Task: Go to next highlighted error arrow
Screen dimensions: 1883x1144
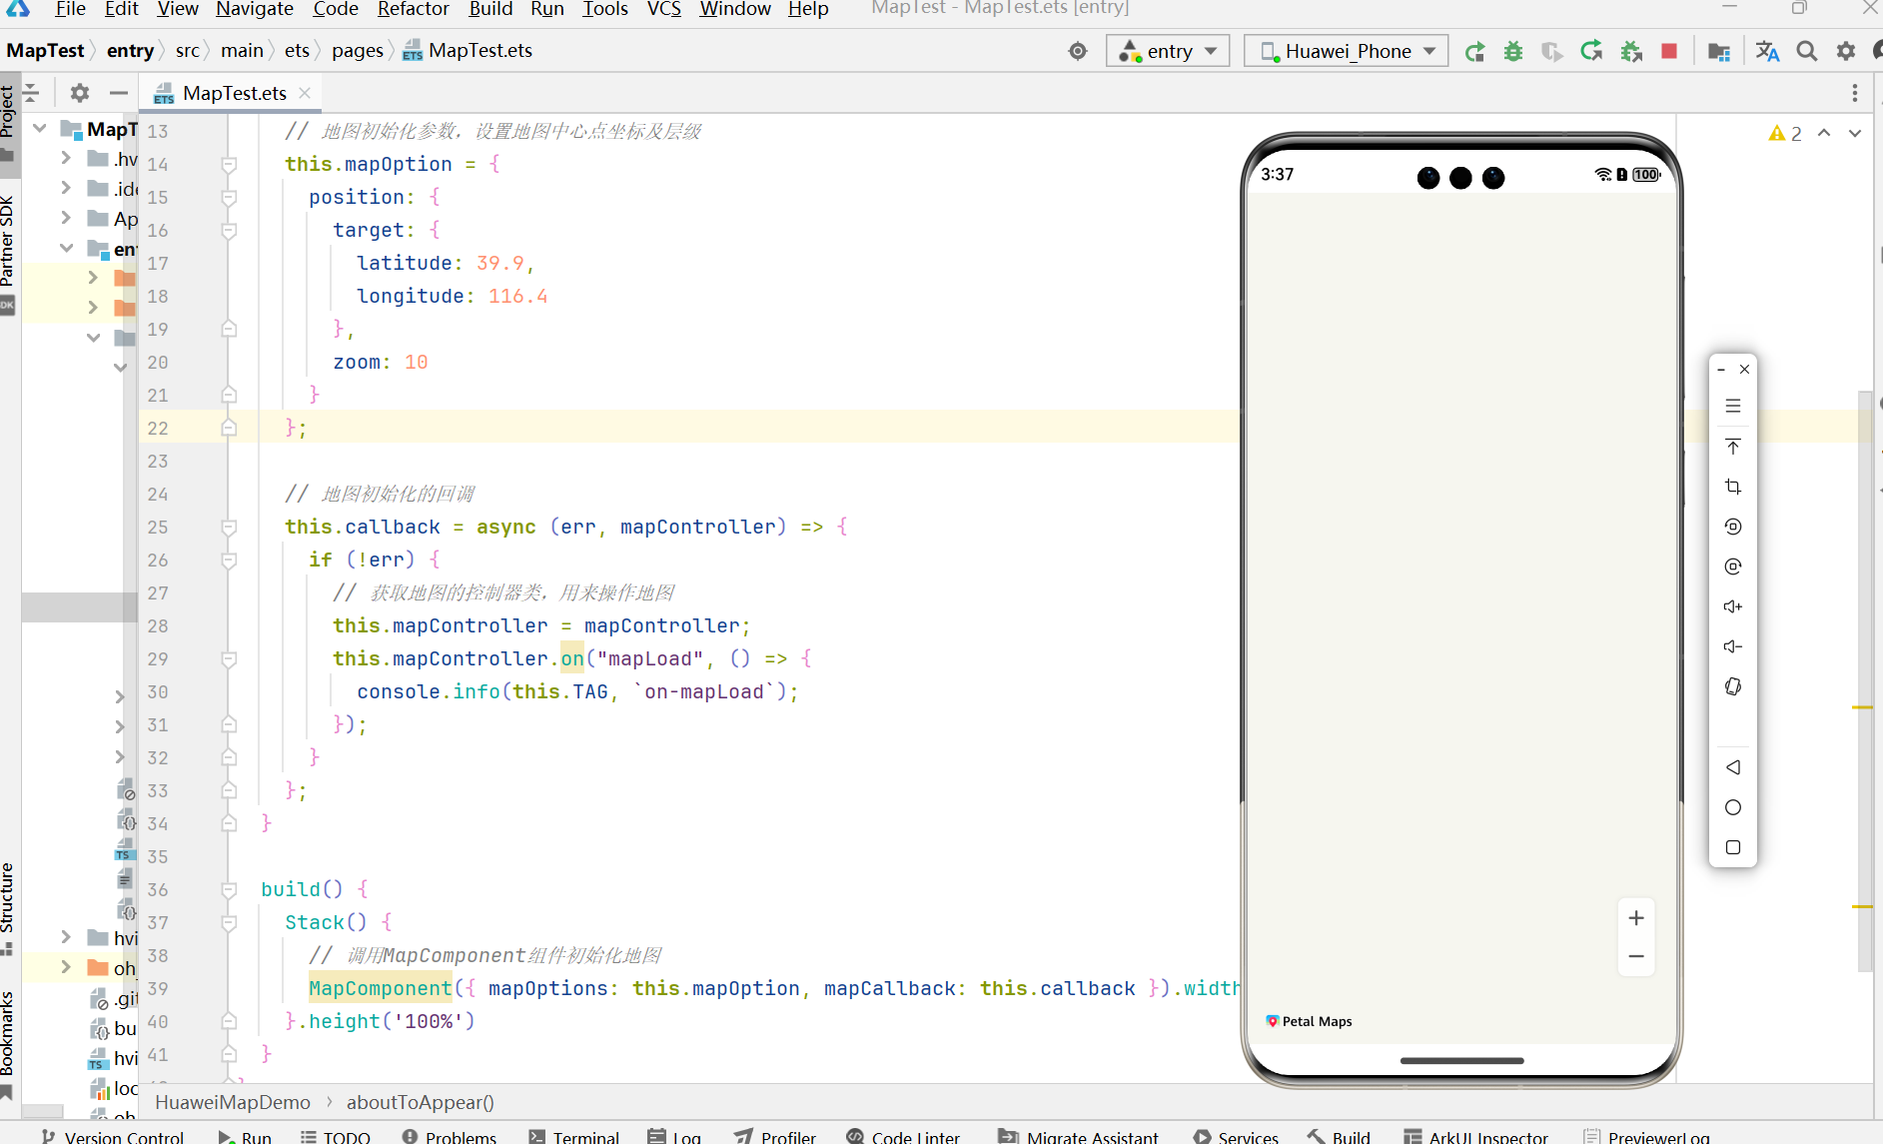Action: [x=1855, y=133]
